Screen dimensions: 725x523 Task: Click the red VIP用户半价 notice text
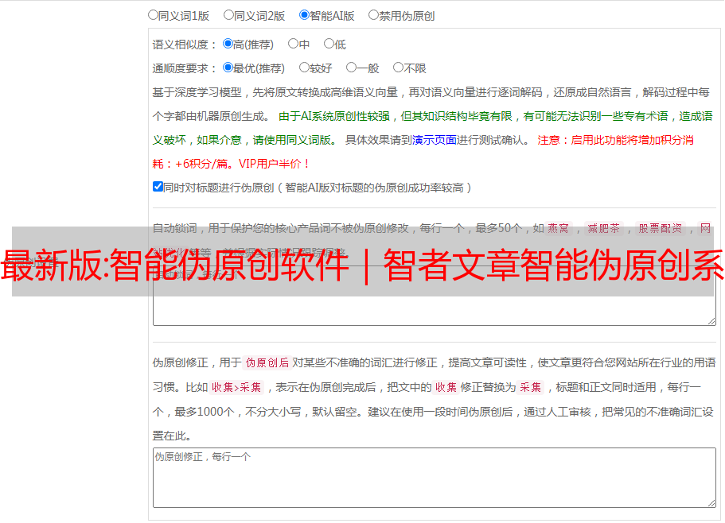pos(273,164)
